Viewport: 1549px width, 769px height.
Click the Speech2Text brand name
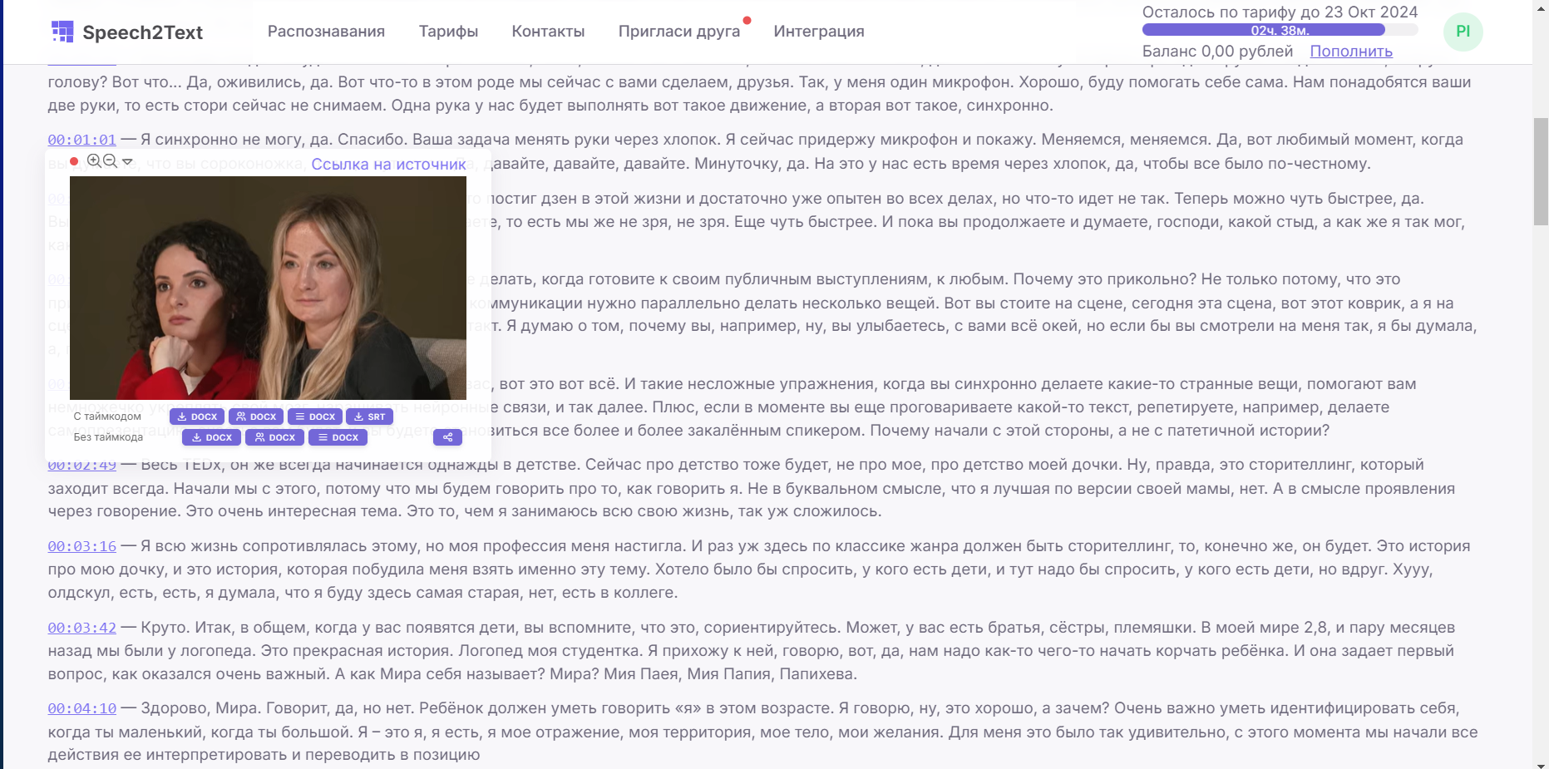pos(143,32)
